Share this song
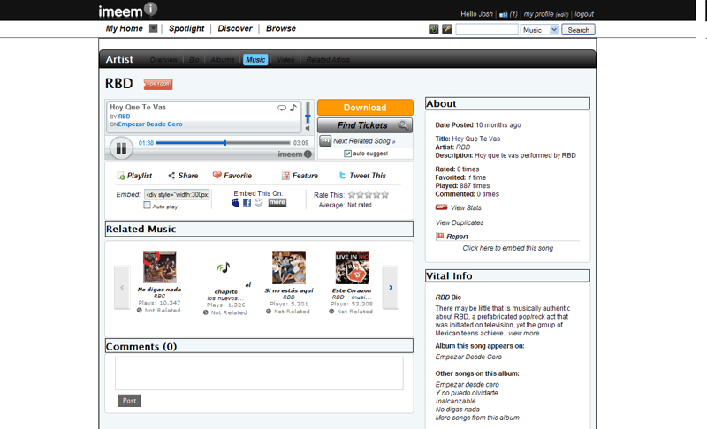This screenshot has height=429, width=707. (183, 176)
